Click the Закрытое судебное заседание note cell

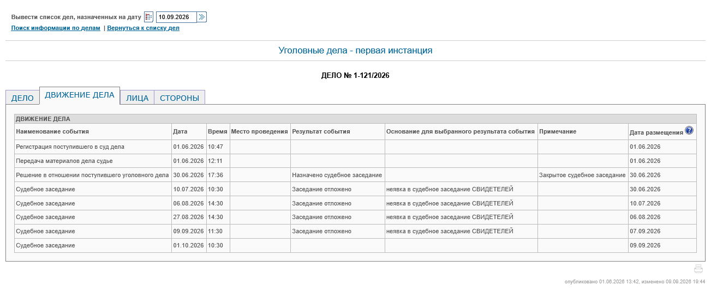tap(582, 175)
